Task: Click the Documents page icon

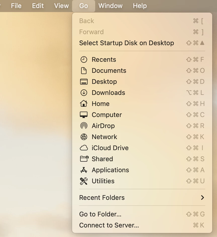Action: pyautogui.click(x=84, y=71)
